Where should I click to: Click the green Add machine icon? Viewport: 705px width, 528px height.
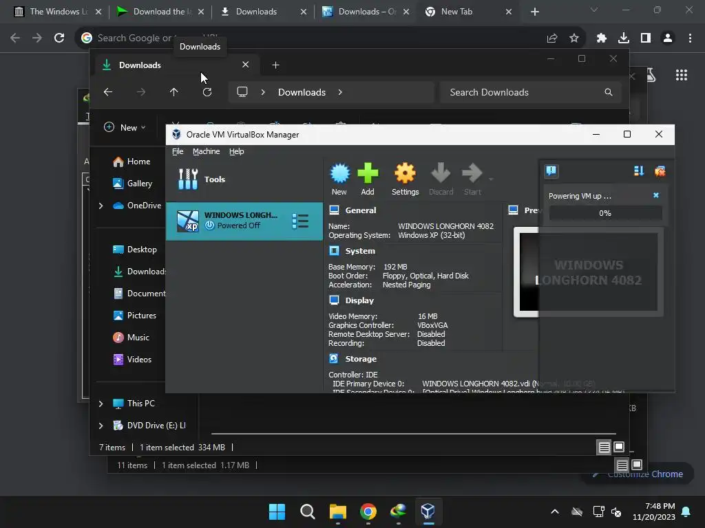click(x=368, y=179)
